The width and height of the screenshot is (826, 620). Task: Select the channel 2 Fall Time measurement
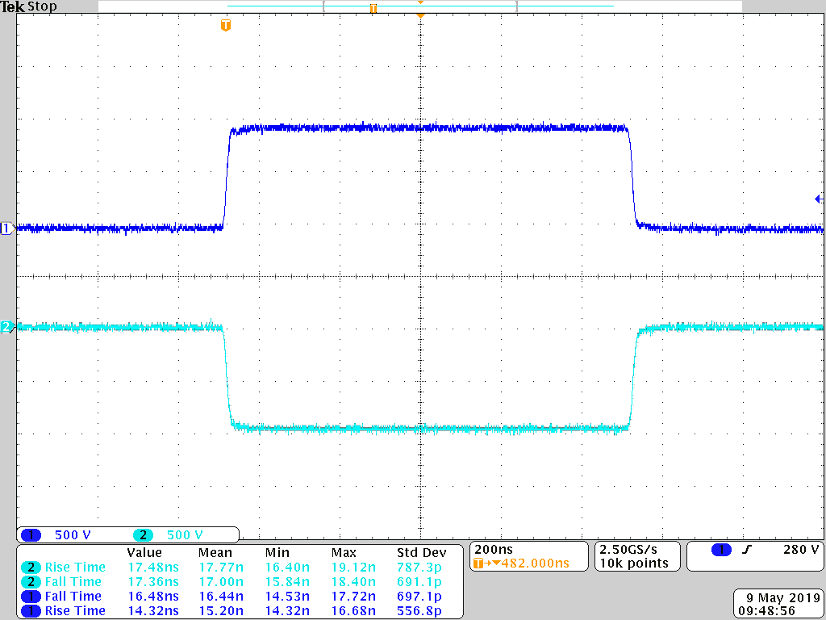(x=73, y=582)
